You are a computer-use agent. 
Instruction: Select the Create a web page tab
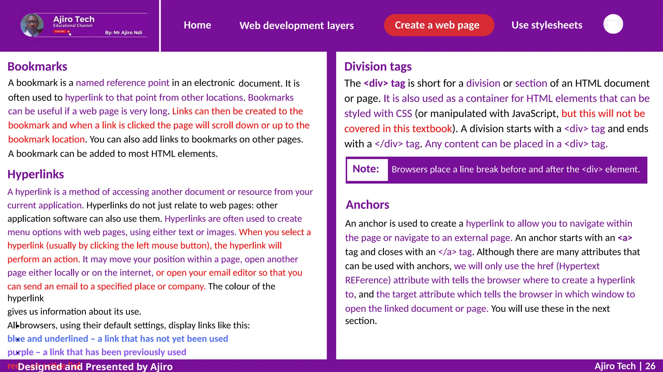[x=439, y=25]
